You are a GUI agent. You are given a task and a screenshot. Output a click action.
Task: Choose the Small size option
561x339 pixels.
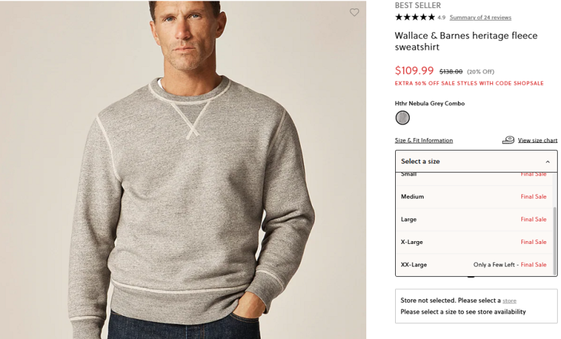click(409, 175)
